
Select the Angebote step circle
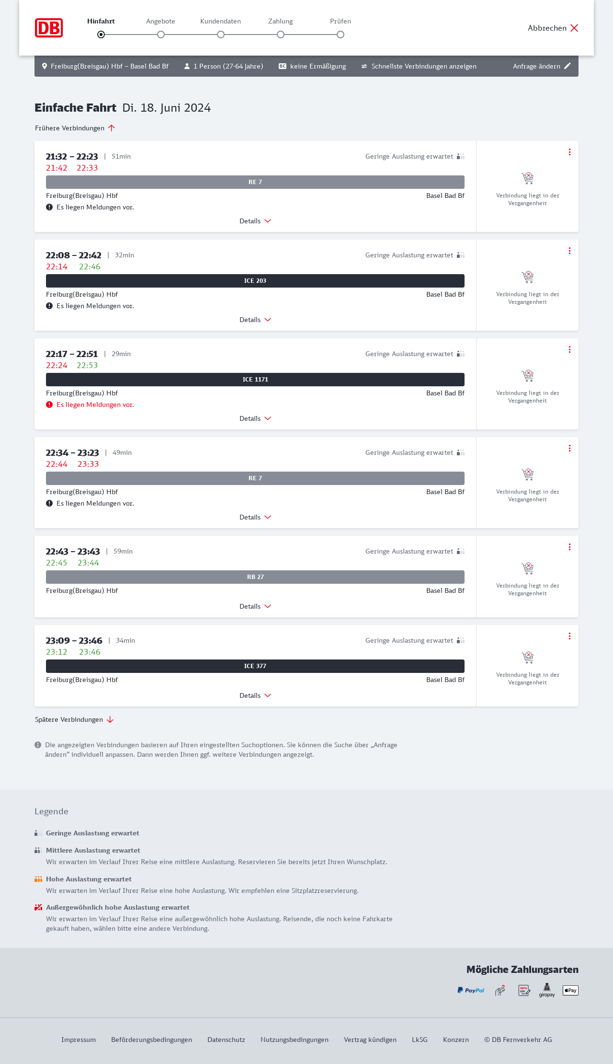click(x=161, y=35)
